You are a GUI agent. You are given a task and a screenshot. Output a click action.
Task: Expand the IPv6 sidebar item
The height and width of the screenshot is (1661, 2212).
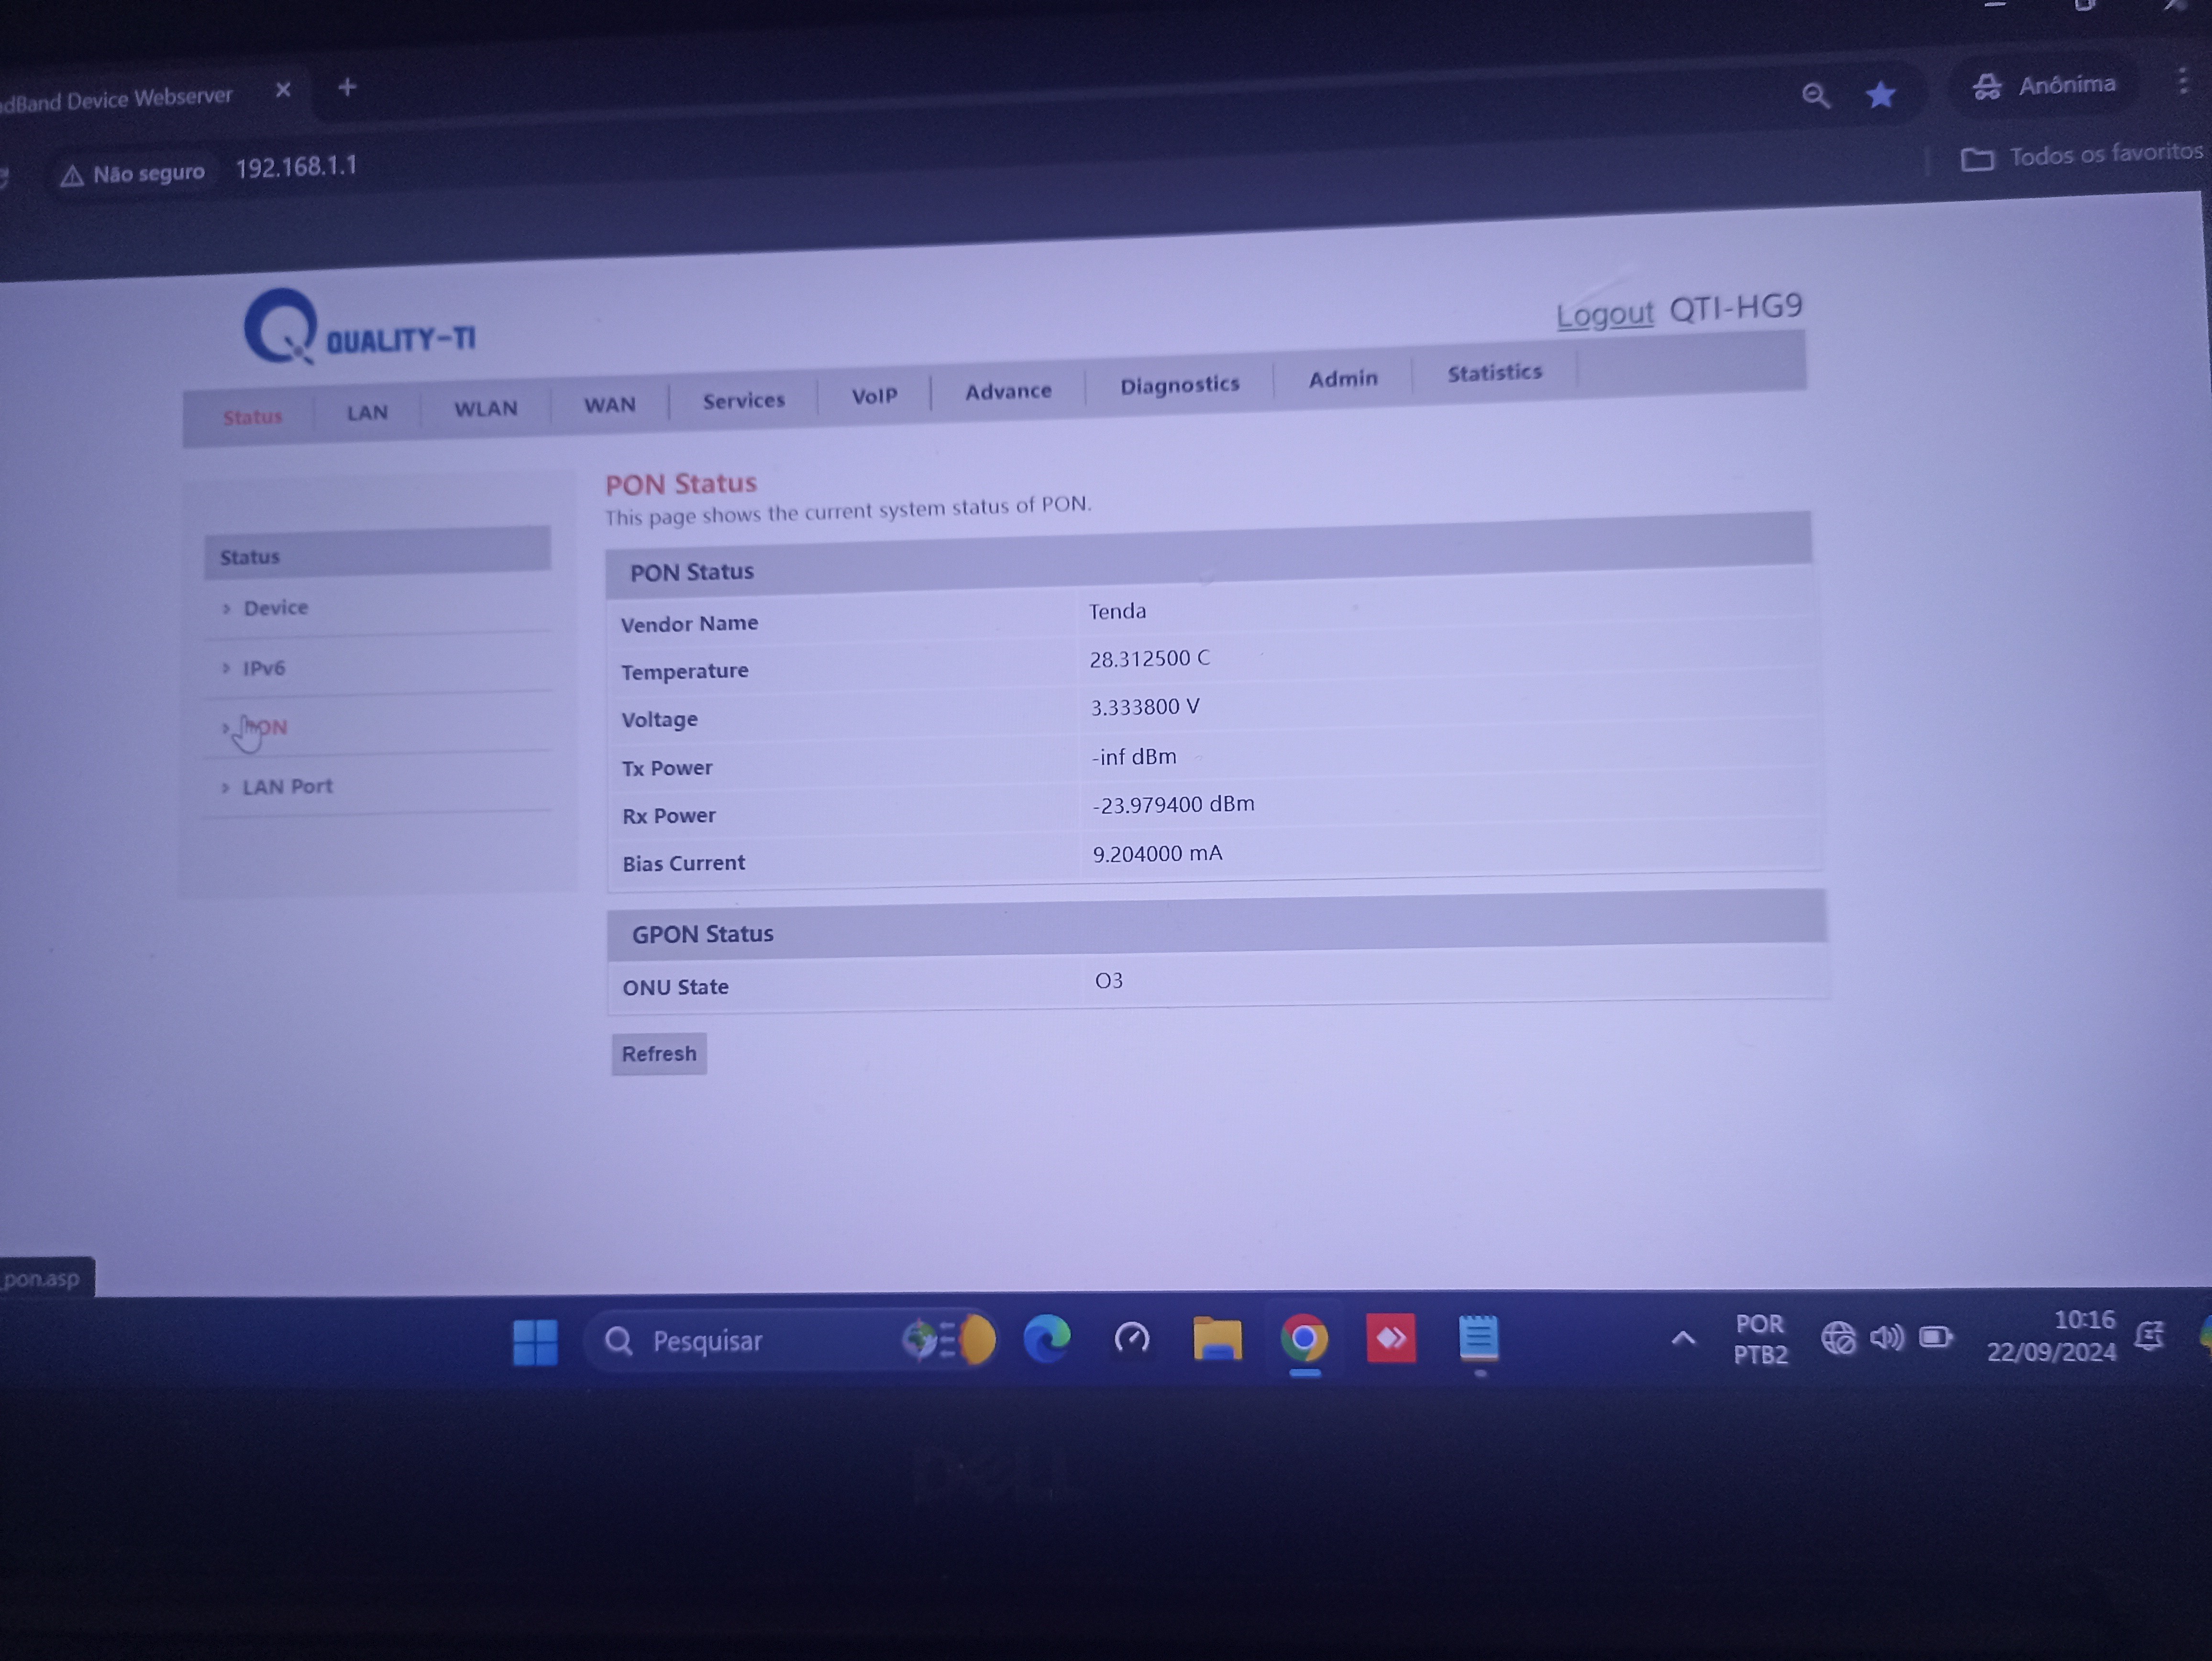[264, 668]
